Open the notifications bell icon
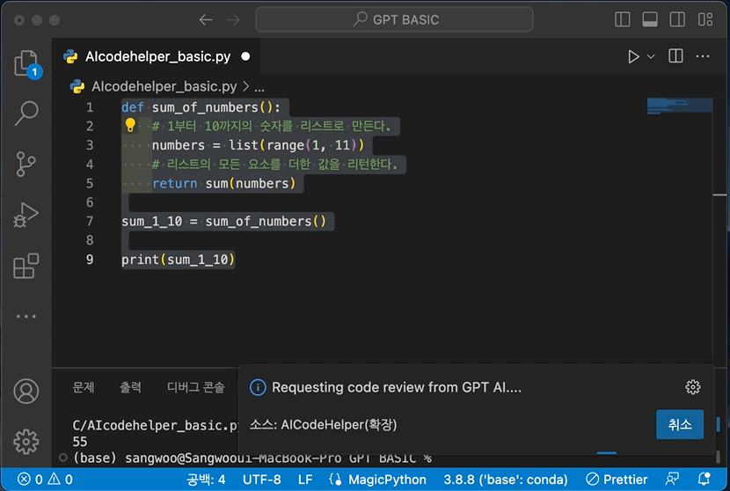The height and width of the screenshot is (491, 730). click(x=704, y=480)
